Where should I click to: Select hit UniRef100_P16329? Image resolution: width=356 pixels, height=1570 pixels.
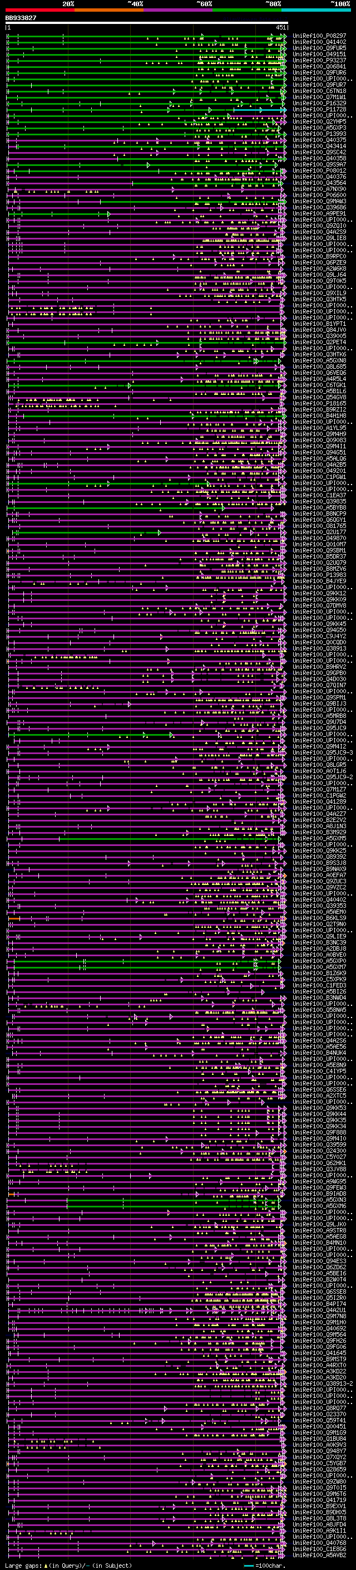pos(319,104)
